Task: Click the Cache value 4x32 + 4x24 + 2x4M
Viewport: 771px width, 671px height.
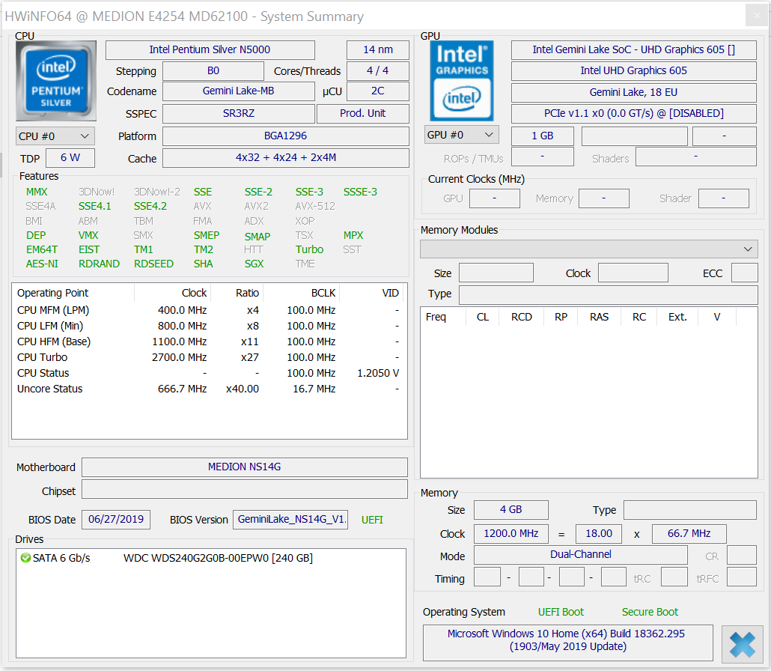Action: pos(286,158)
